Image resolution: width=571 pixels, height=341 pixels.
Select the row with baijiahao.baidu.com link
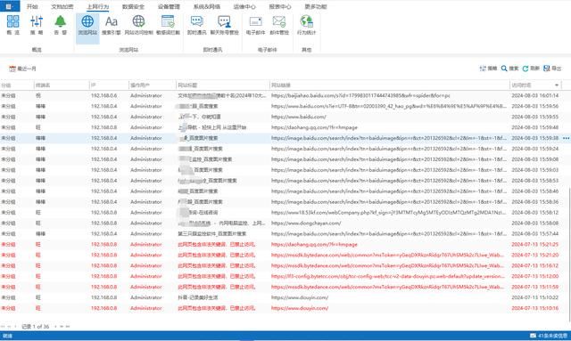point(285,95)
